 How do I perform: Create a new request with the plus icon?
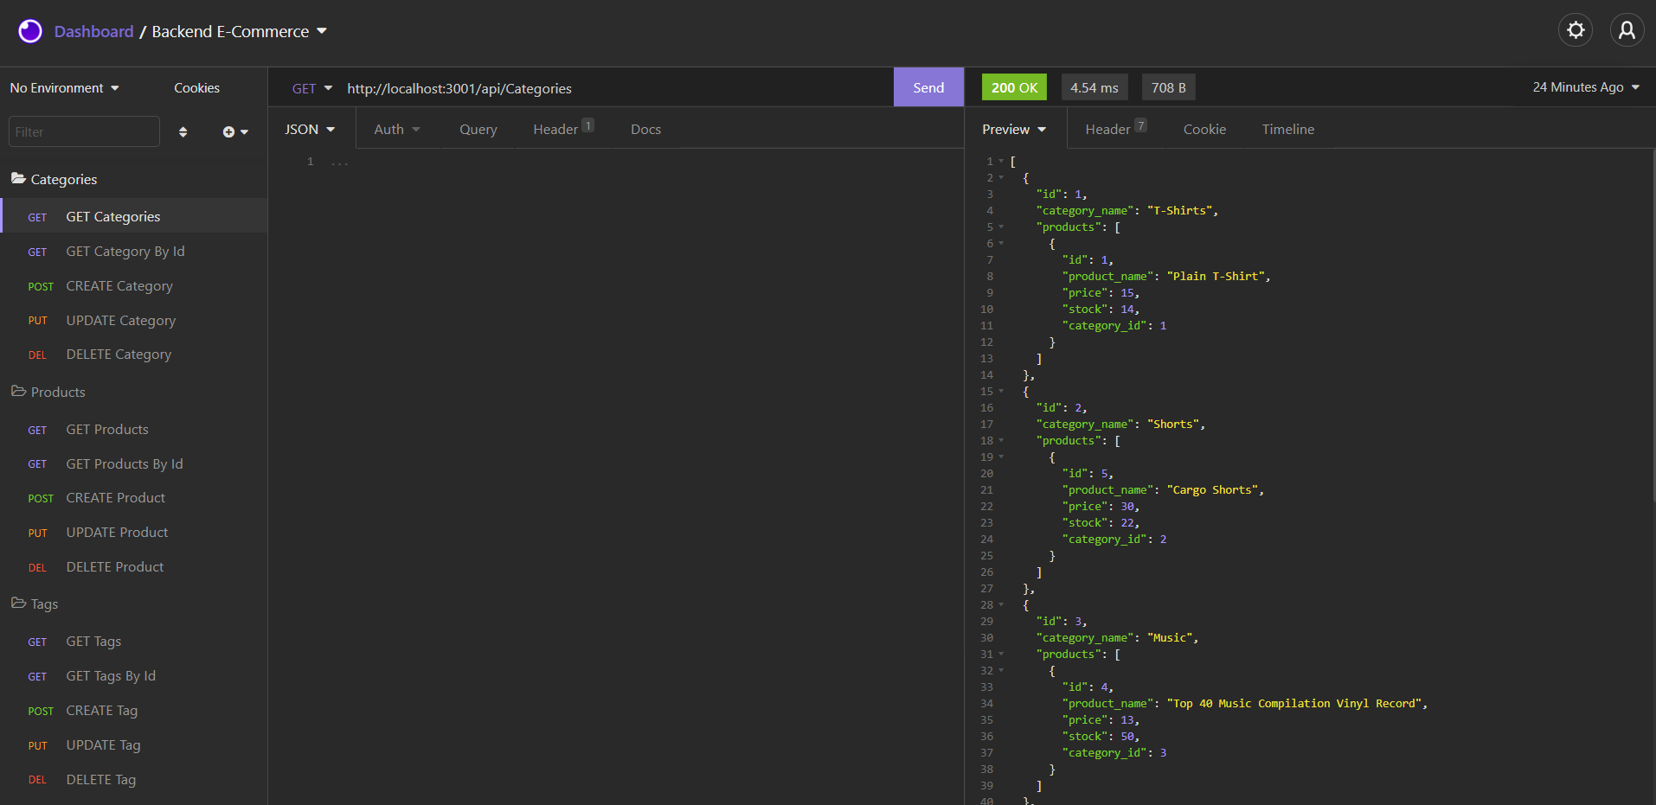229,131
